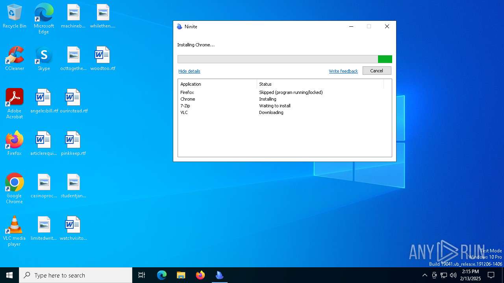The width and height of the screenshot is (504, 283).
Task: Open the network status tray icon
Action: click(444, 275)
